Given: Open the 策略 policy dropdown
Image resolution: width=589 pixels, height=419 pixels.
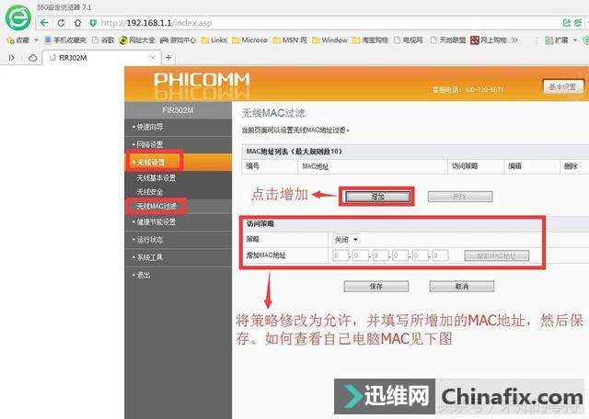Looking at the screenshot, I should tap(346, 239).
